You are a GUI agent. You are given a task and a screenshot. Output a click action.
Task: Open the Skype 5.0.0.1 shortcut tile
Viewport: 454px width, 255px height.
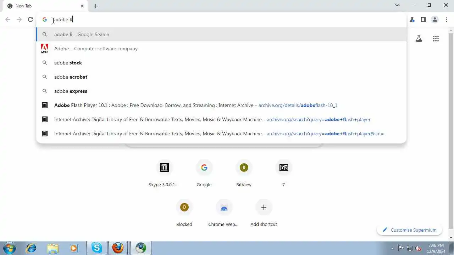click(x=164, y=173)
